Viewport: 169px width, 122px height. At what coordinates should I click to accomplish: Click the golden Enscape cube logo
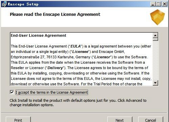[157, 17]
